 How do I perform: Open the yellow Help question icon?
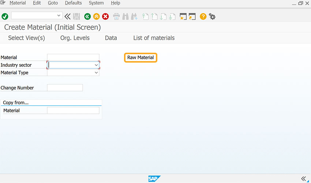pos(203,16)
